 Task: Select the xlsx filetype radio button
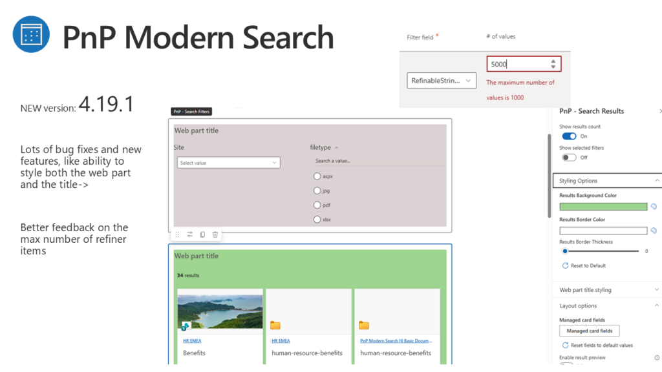coord(317,220)
